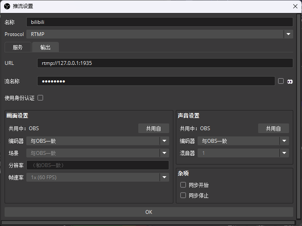
Task: Check the 同步停止 option
Action: (x=183, y=195)
